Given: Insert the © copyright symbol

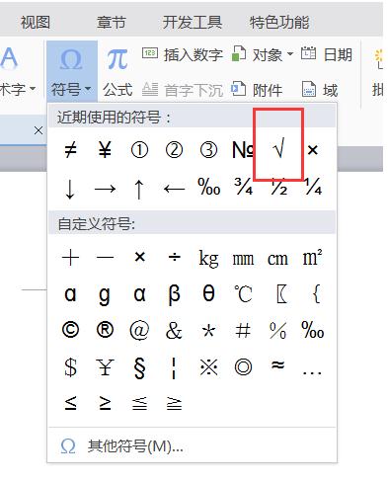Looking at the screenshot, I should (70, 330).
